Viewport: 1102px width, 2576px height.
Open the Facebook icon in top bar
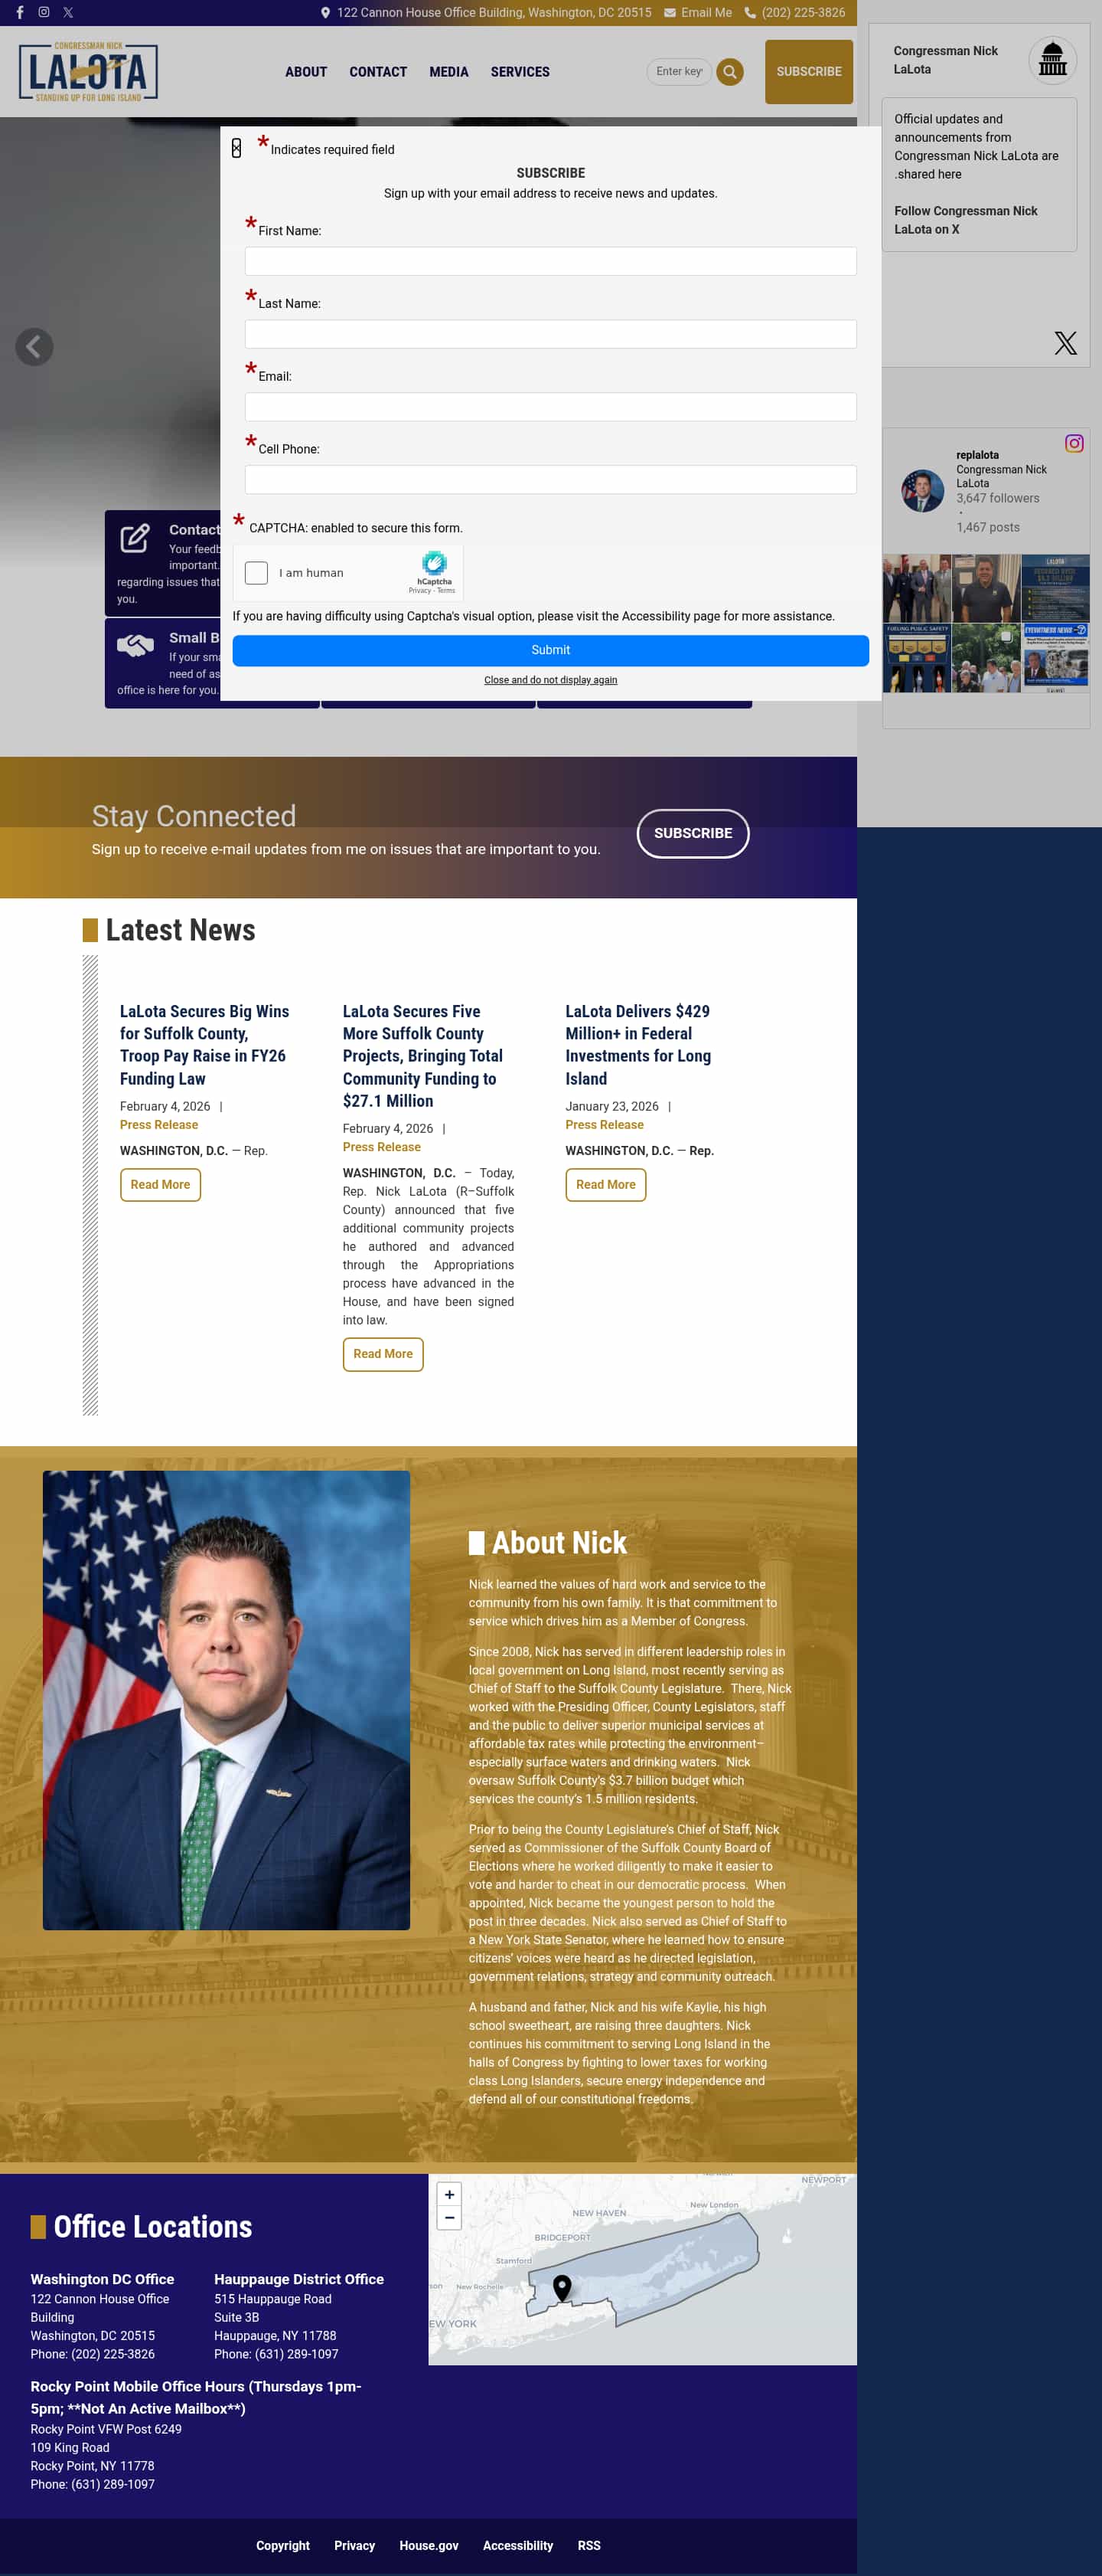tap(20, 12)
